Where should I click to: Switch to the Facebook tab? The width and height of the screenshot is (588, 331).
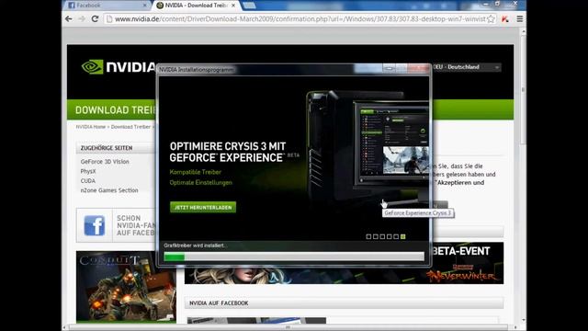pos(107,6)
